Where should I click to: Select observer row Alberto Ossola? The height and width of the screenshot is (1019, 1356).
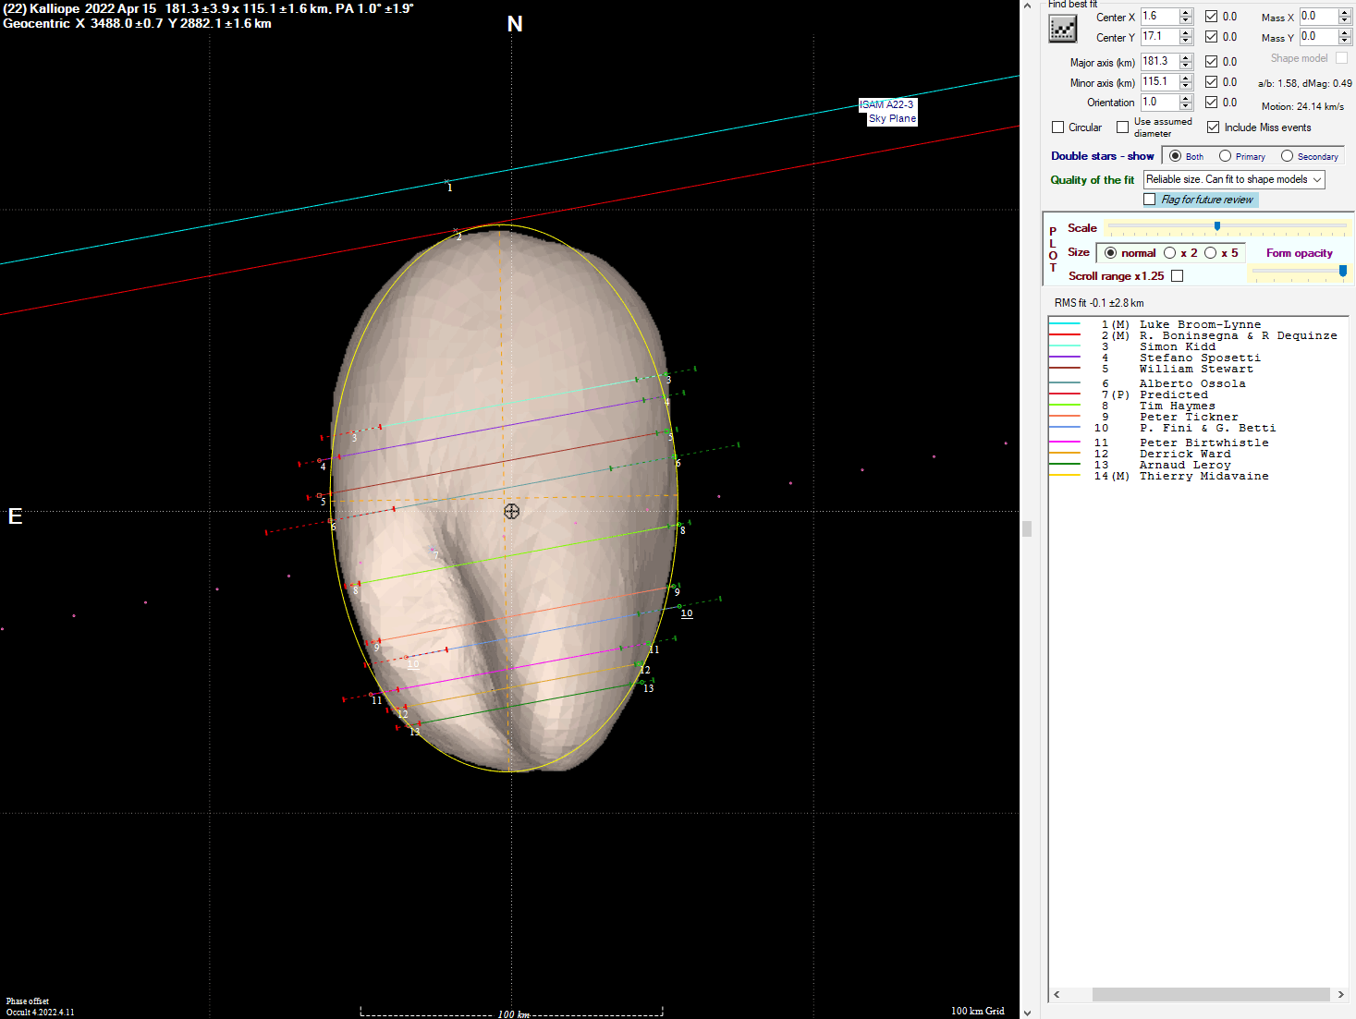pos(1199,383)
